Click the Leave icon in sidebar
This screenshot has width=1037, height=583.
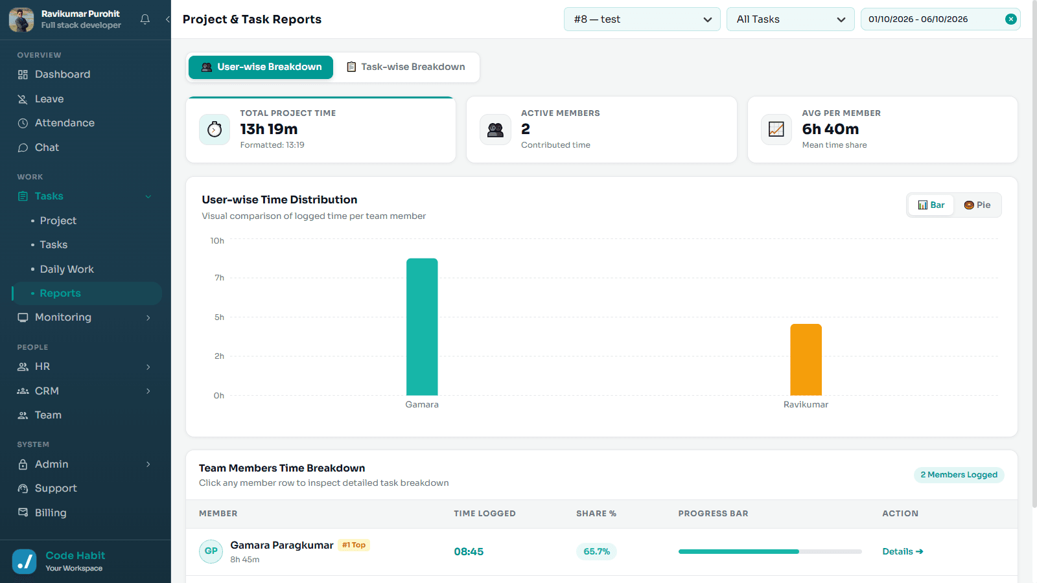click(x=23, y=99)
